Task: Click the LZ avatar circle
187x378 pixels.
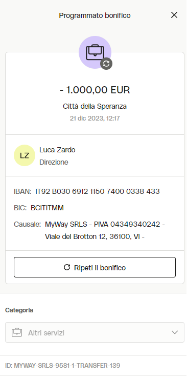Action: [x=25, y=155]
